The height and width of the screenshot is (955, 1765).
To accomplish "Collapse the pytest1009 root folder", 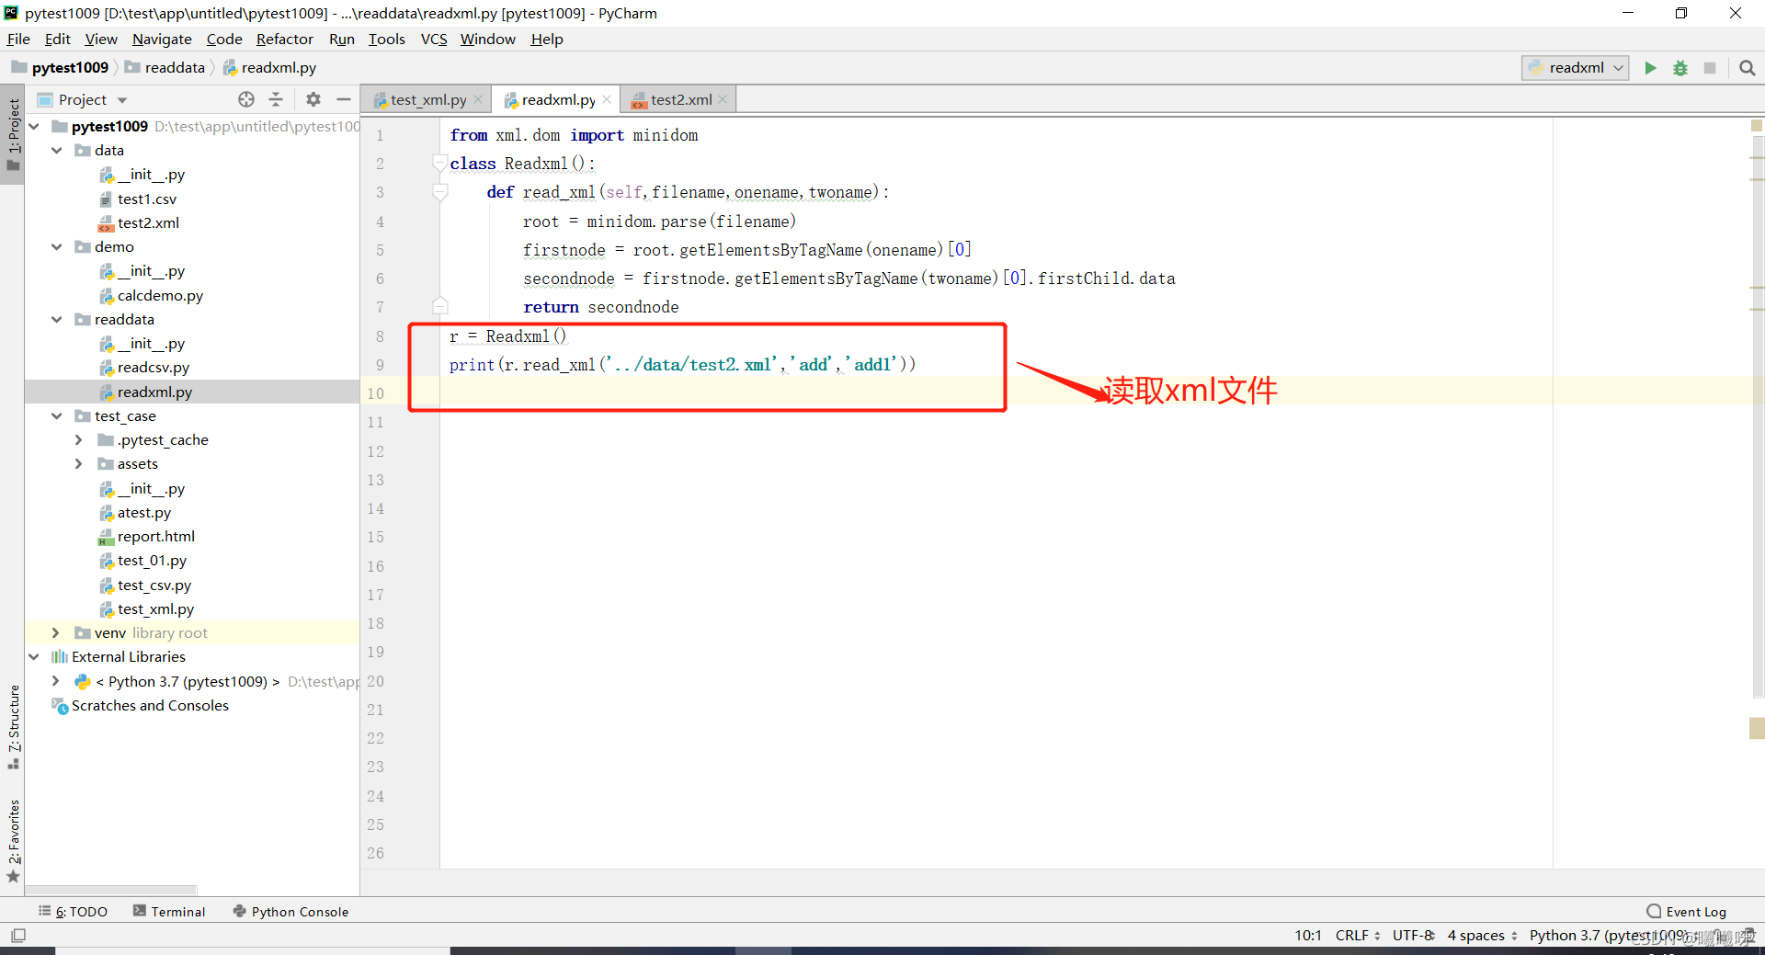I will (34, 126).
